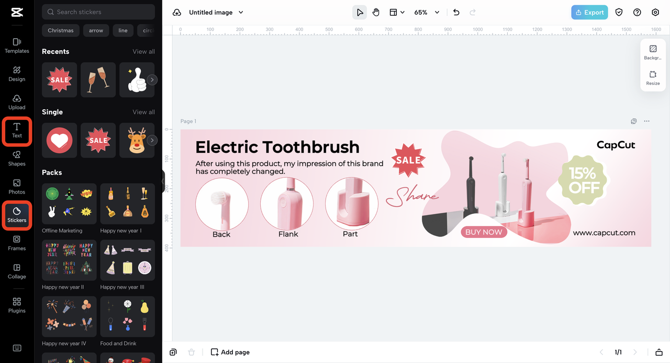
Task: Add the heart sticker from Single
Action: click(59, 140)
